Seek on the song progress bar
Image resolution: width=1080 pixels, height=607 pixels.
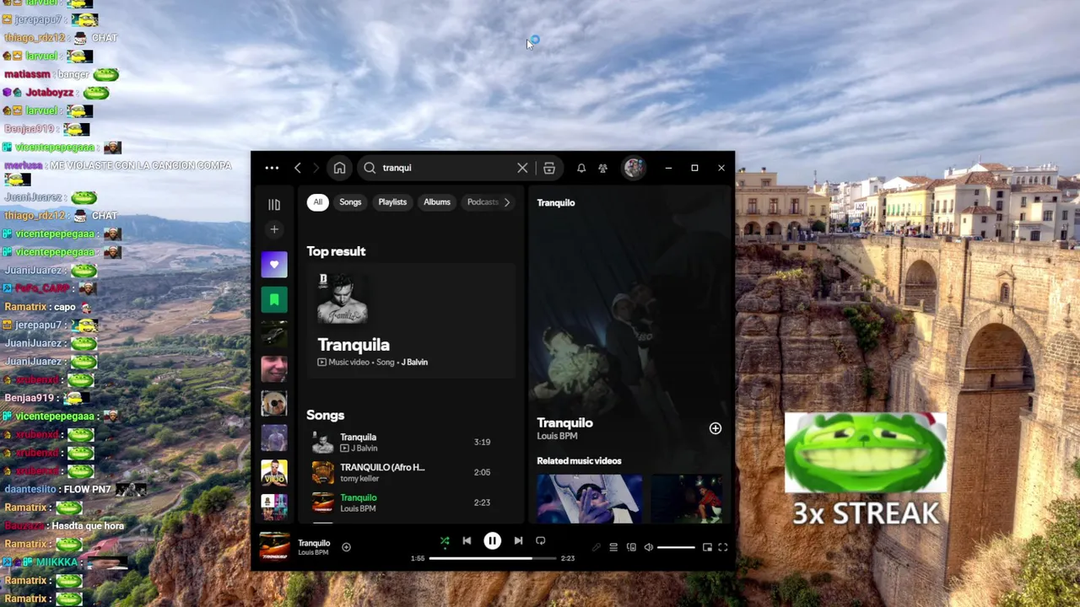pyautogui.click(x=493, y=558)
